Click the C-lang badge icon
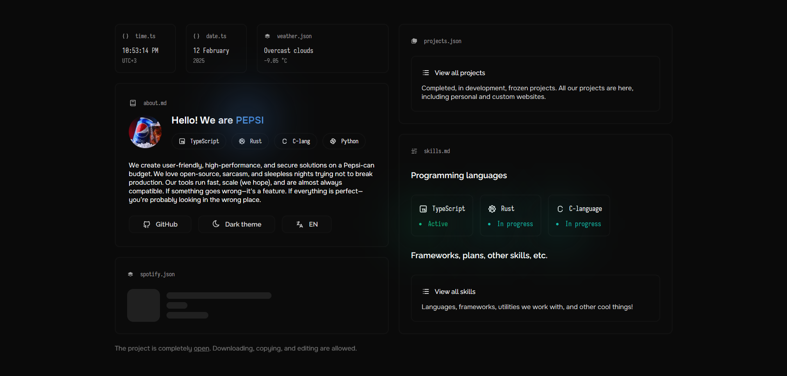This screenshot has height=376, width=787. [x=285, y=141]
